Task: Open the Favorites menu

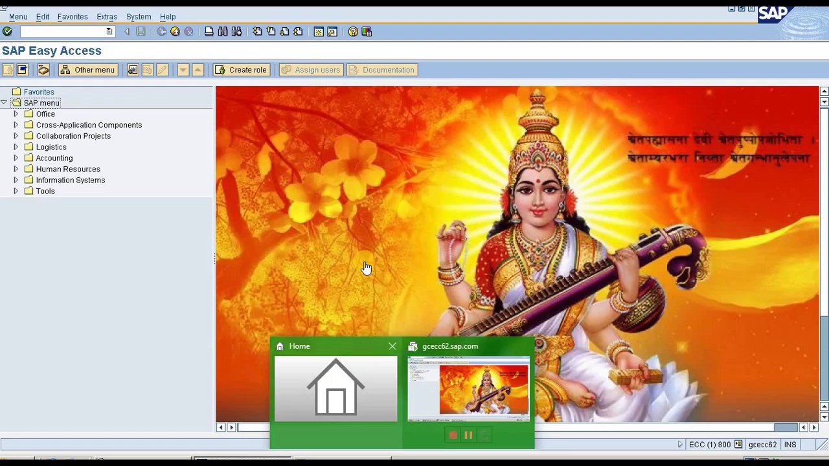Action: click(73, 17)
